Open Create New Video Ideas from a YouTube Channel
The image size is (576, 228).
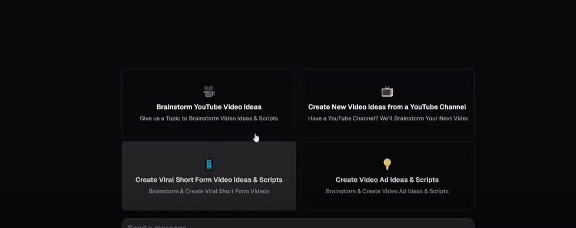click(x=387, y=103)
